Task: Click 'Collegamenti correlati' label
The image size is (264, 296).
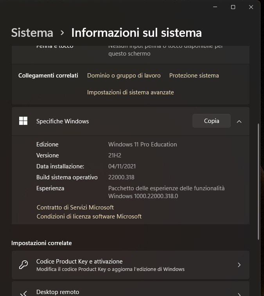Action: [48, 76]
